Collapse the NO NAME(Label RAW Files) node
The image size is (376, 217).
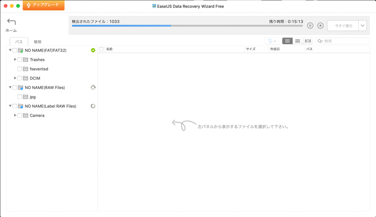coord(10,106)
